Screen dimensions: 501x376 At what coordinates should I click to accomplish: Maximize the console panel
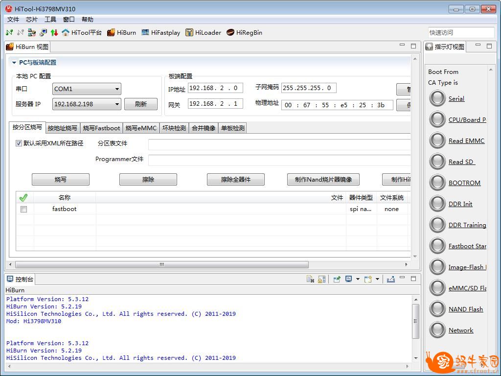pyautogui.click(x=413, y=279)
